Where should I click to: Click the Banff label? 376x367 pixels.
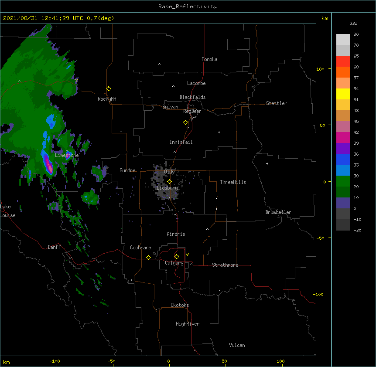pos(54,247)
